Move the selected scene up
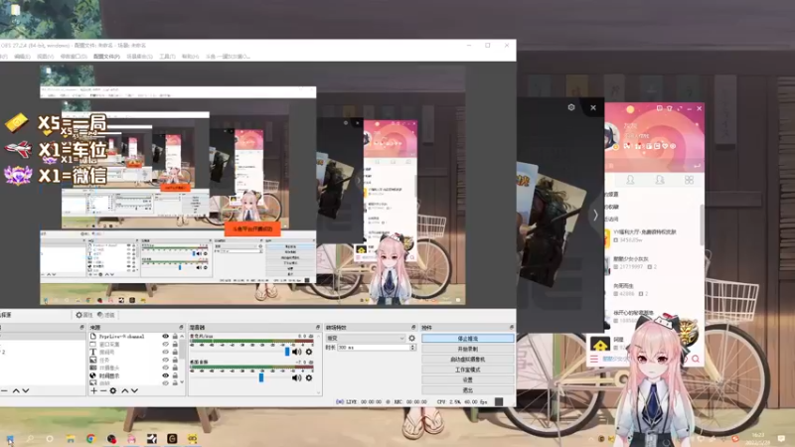Image resolution: width=795 pixels, height=447 pixels. 16,390
